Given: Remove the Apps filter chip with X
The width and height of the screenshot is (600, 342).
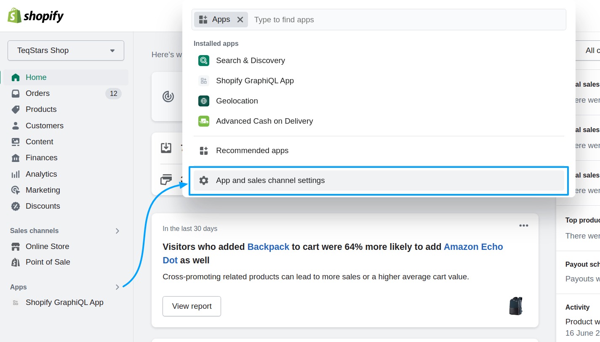Looking at the screenshot, I should click(240, 19).
